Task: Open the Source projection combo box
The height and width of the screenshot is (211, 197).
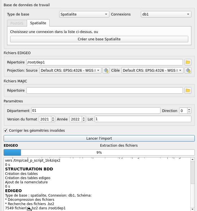Action: (x=70, y=71)
